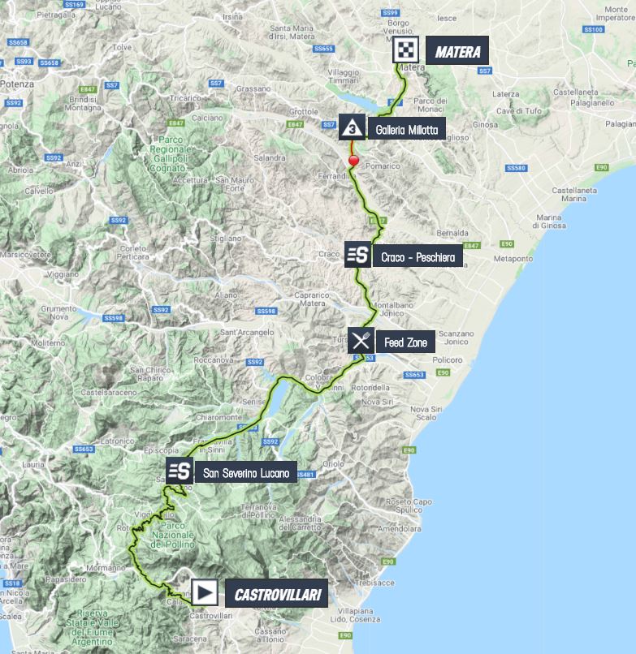Click the category 3 climb icon

point(352,127)
